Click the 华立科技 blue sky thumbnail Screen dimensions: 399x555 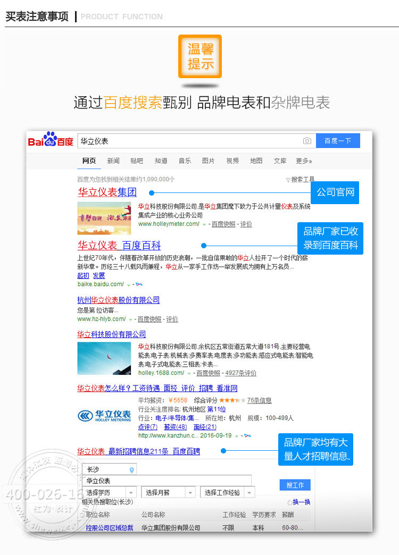click(x=104, y=358)
